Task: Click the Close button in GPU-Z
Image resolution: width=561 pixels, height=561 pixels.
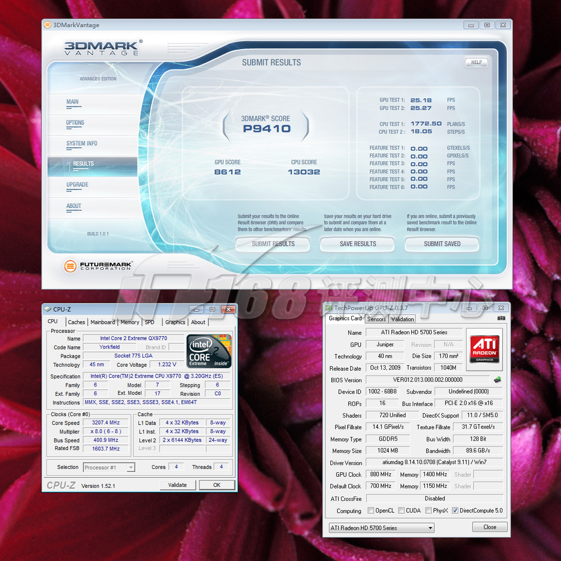Action: point(490,527)
